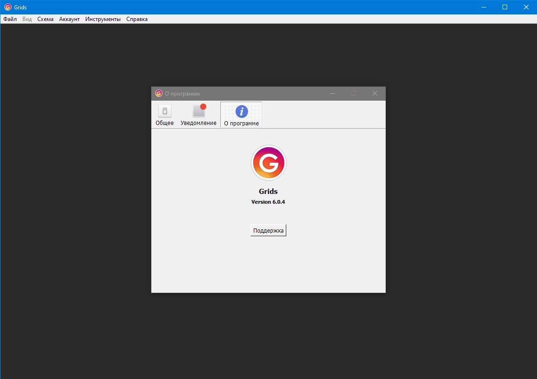
Task: Click the Grids icon in the О программе title bar
Action: pyautogui.click(x=158, y=94)
